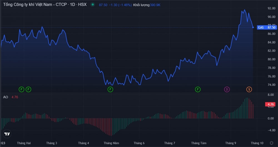Click 84.00 on the price scale
Viewport: 278px width, 147px height.
(271, 42)
